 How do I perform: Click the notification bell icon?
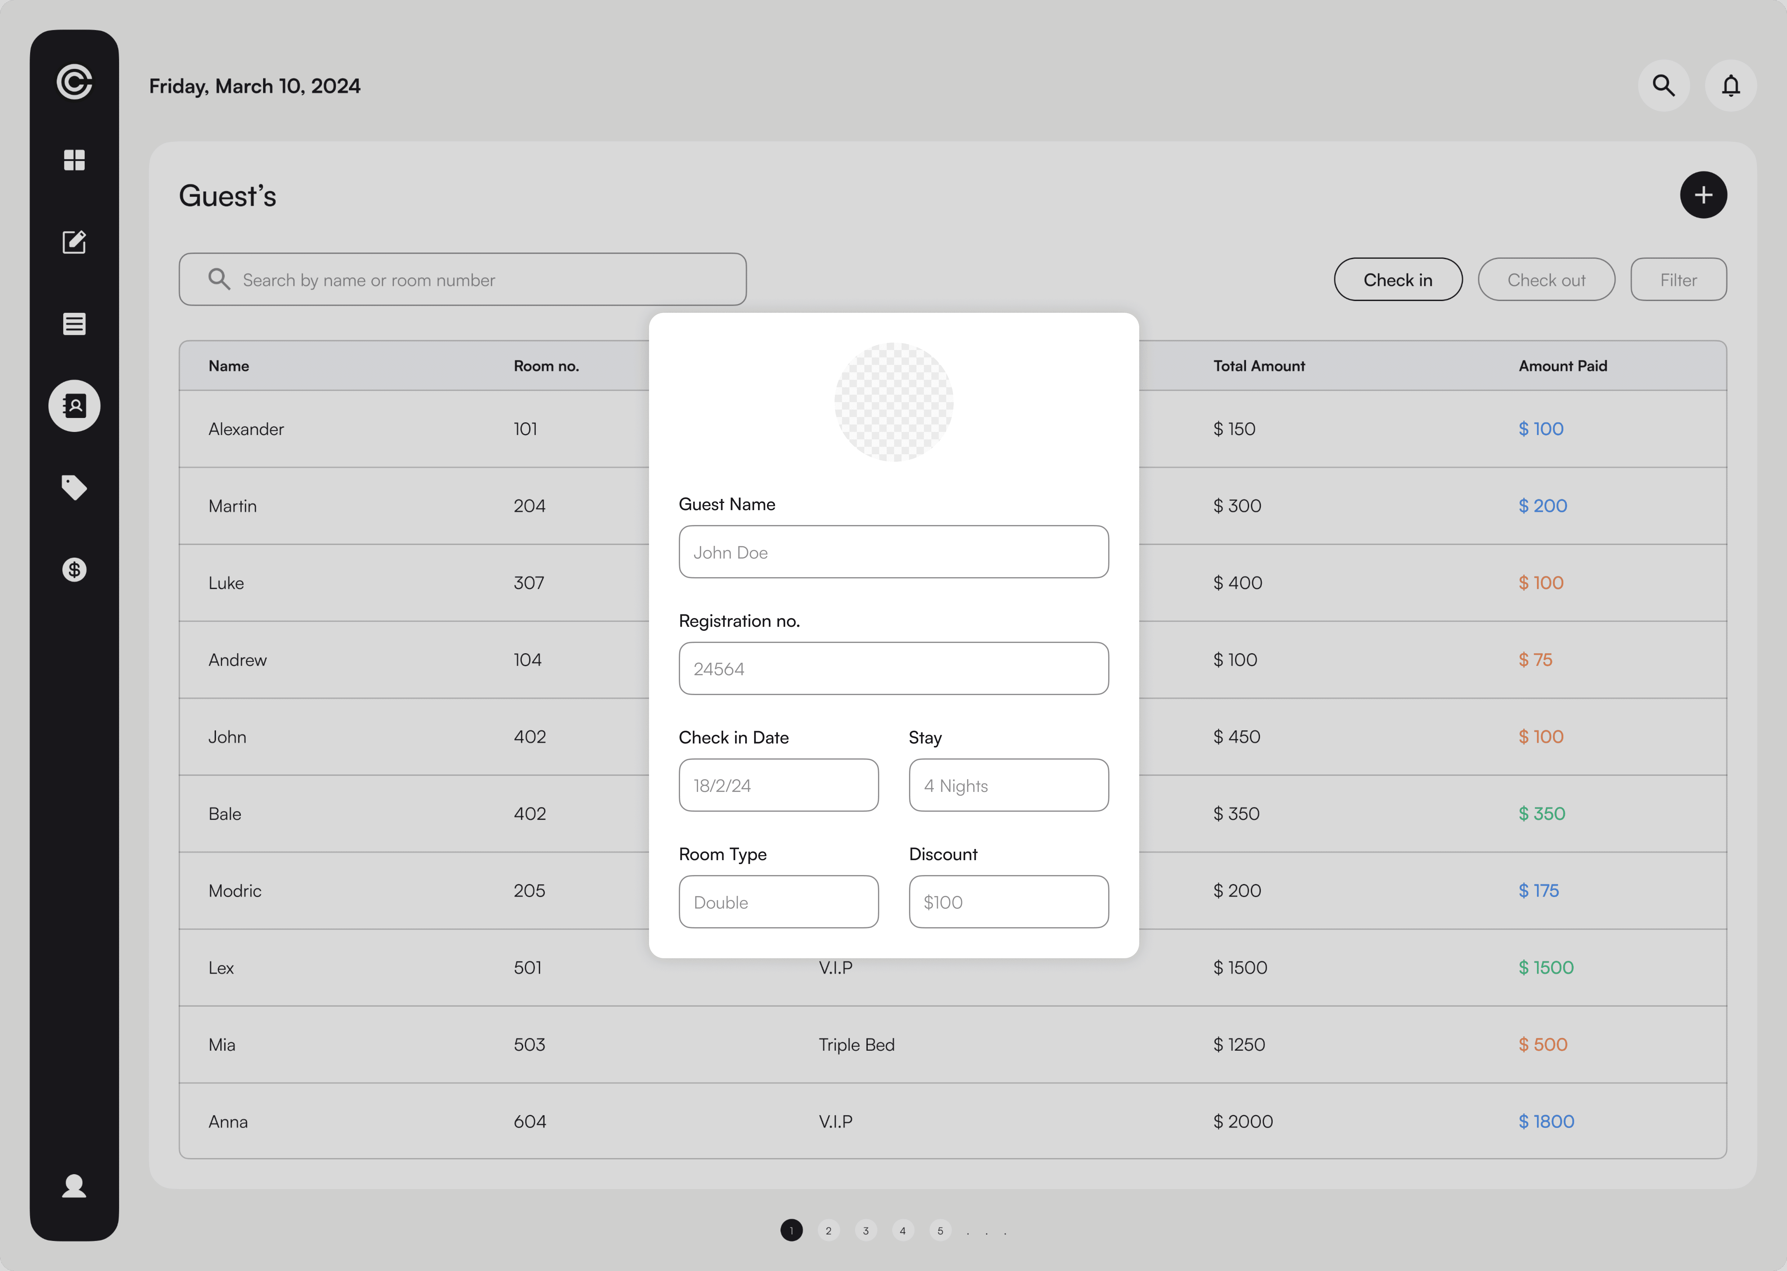point(1731,85)
